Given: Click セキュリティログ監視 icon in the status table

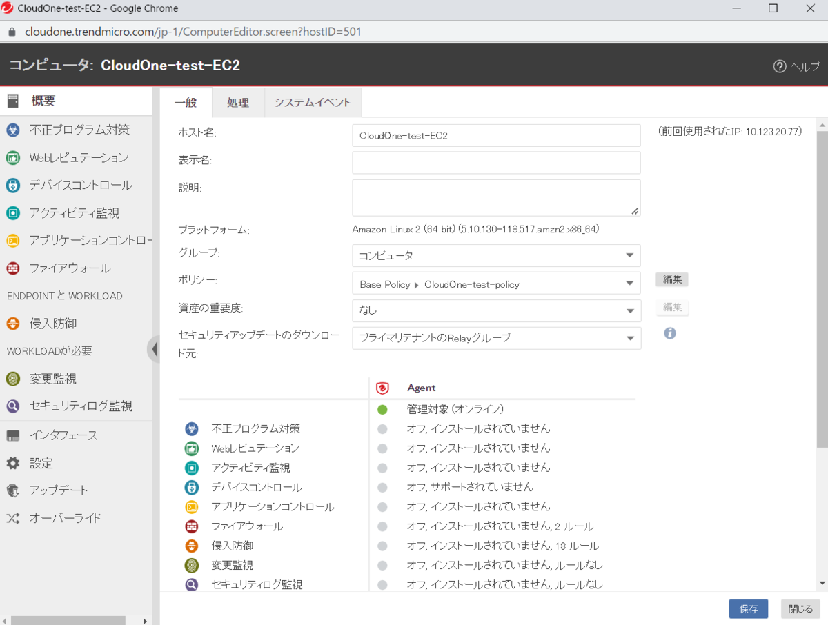Looking at the screenshot, I should [x=192, y=584].
